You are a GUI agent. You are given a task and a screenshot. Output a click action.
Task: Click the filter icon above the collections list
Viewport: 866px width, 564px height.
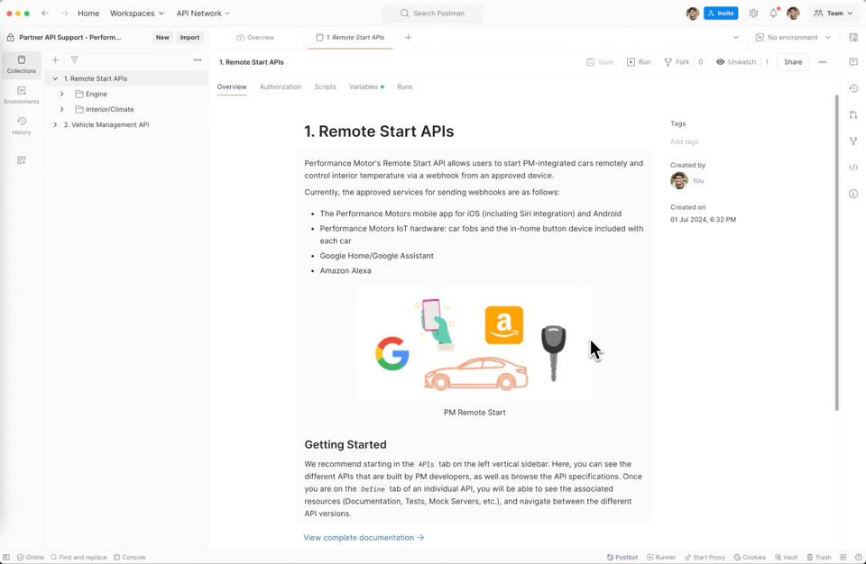(x=75, y=59)
